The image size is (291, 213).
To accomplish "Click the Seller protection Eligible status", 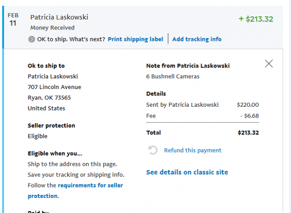I will (37, 136).
